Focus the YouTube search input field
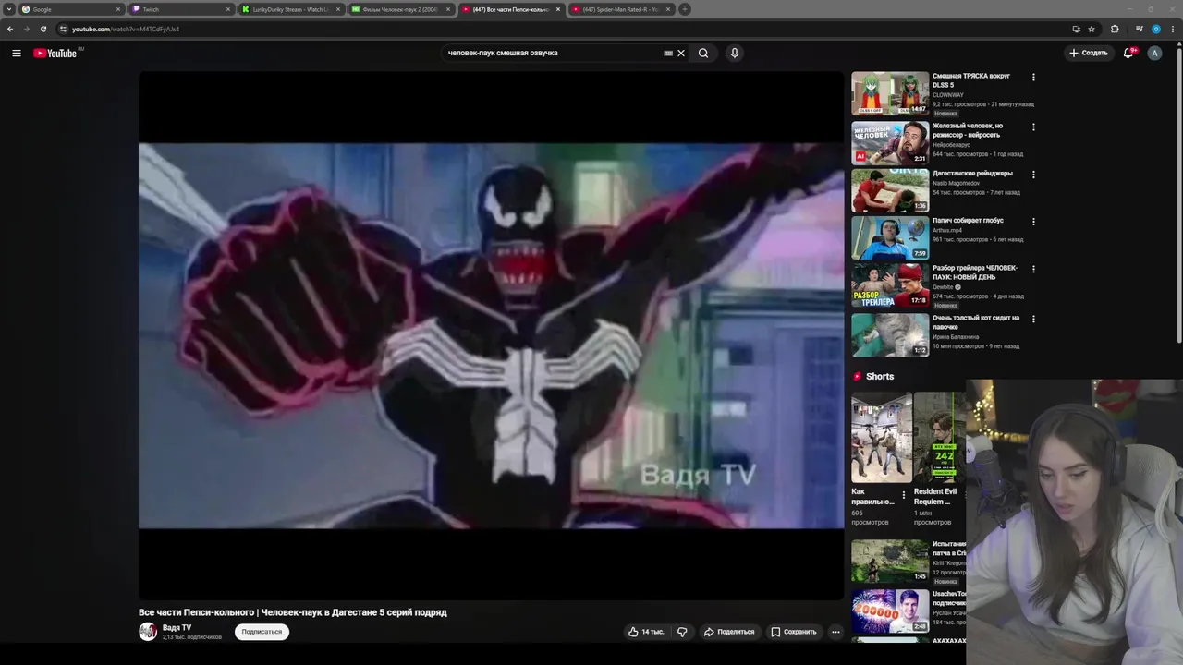The width and height of the screenshot is (1183, 665). [553, 53]
